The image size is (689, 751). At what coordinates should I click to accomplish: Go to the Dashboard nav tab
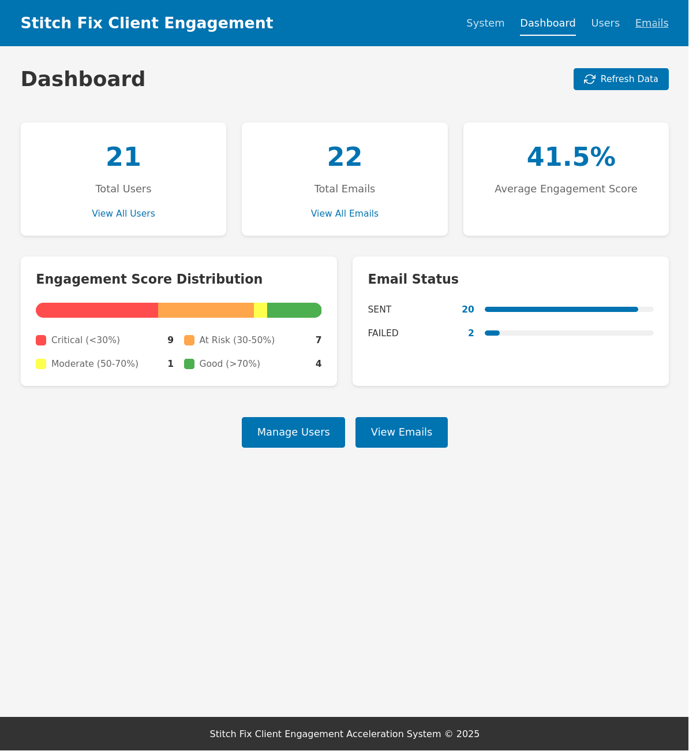coord(548,23)
